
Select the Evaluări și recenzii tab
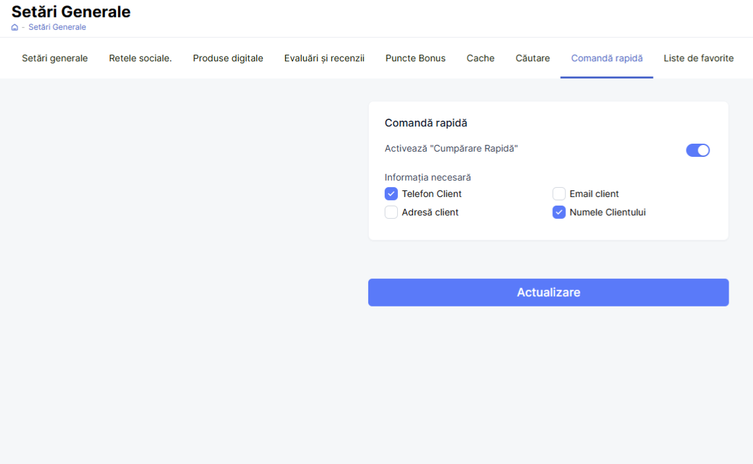[x=324, y=58]
